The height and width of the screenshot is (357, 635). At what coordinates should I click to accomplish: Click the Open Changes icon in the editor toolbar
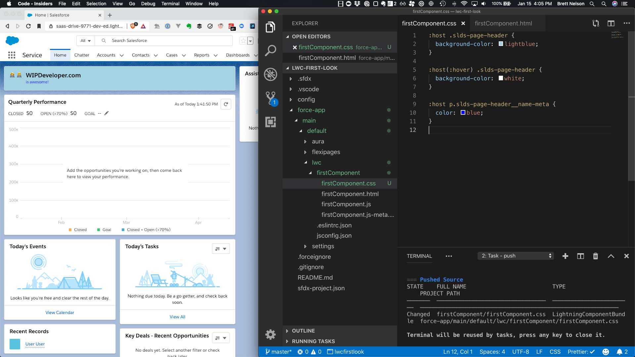[x=596, y=23]
